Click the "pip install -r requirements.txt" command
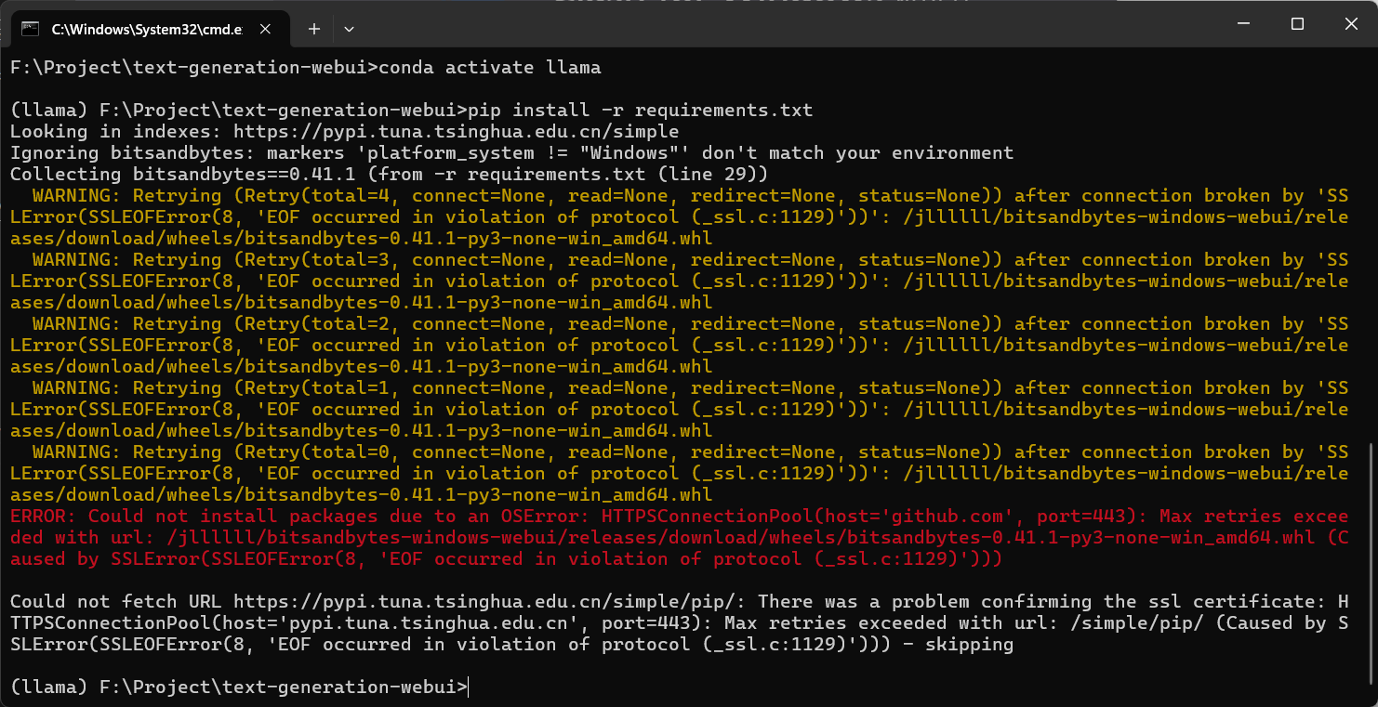The image size is (1378, 707). (642, 111)
